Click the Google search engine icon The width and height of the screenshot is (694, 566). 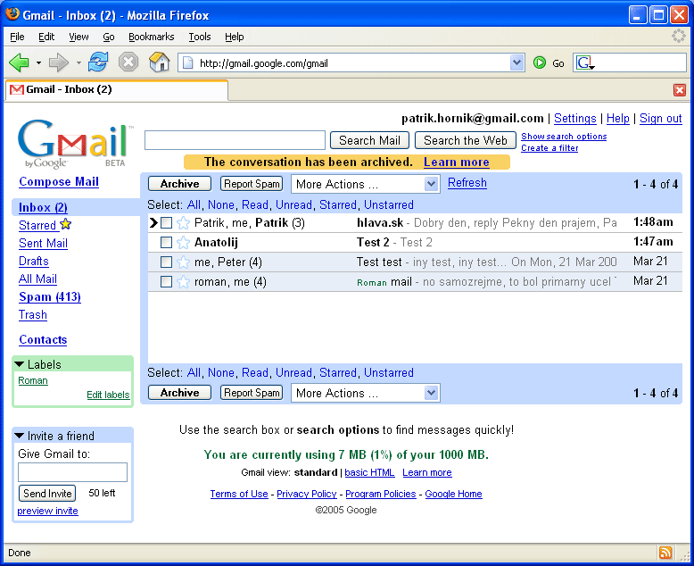pyautogui.click(x=584, y=62)
